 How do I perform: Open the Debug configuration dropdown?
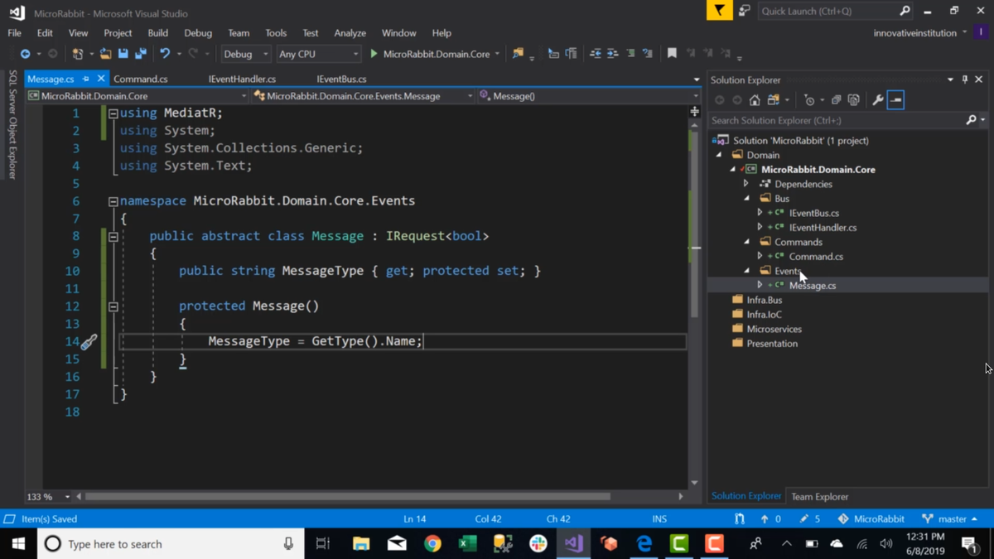246,54
